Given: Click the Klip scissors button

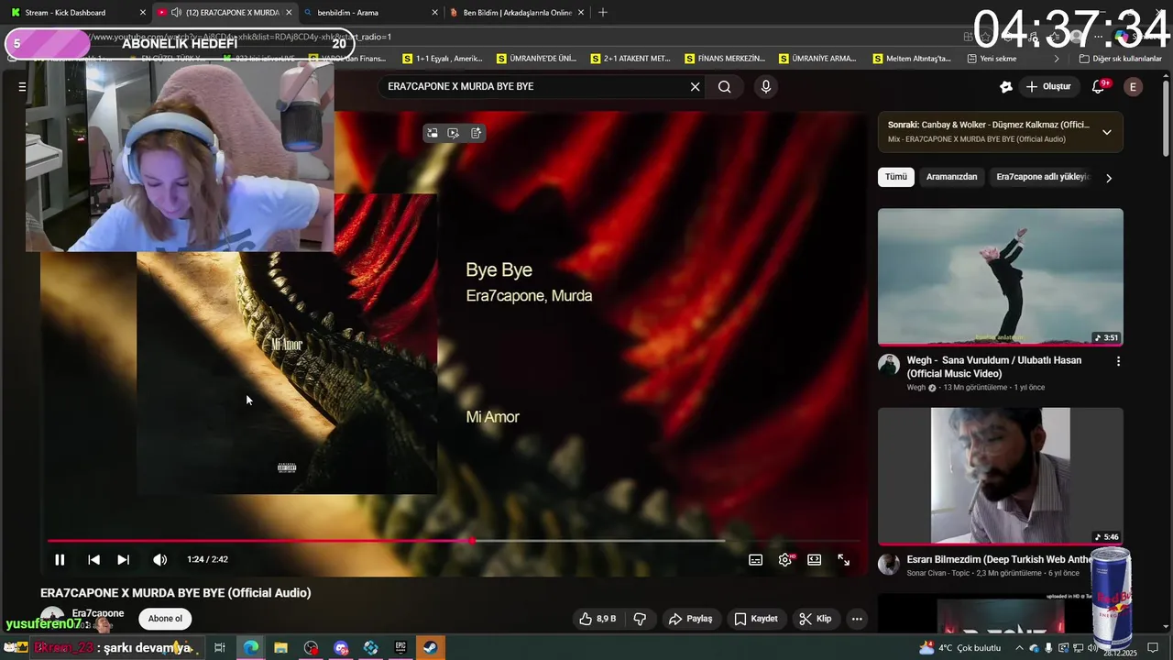Looking at the screenshot, I should point(815,619).
